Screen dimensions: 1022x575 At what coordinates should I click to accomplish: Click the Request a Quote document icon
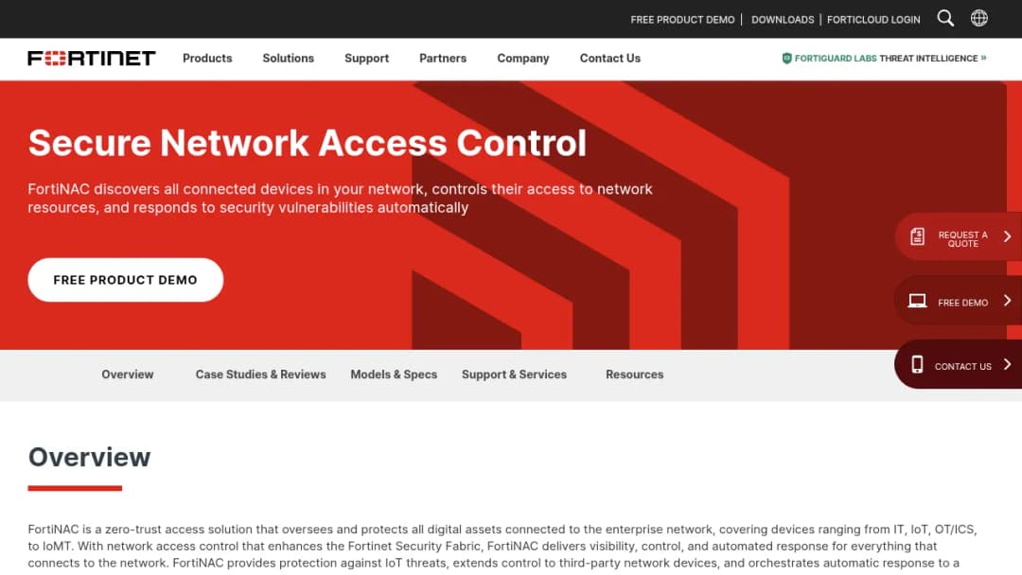point(917,236)
